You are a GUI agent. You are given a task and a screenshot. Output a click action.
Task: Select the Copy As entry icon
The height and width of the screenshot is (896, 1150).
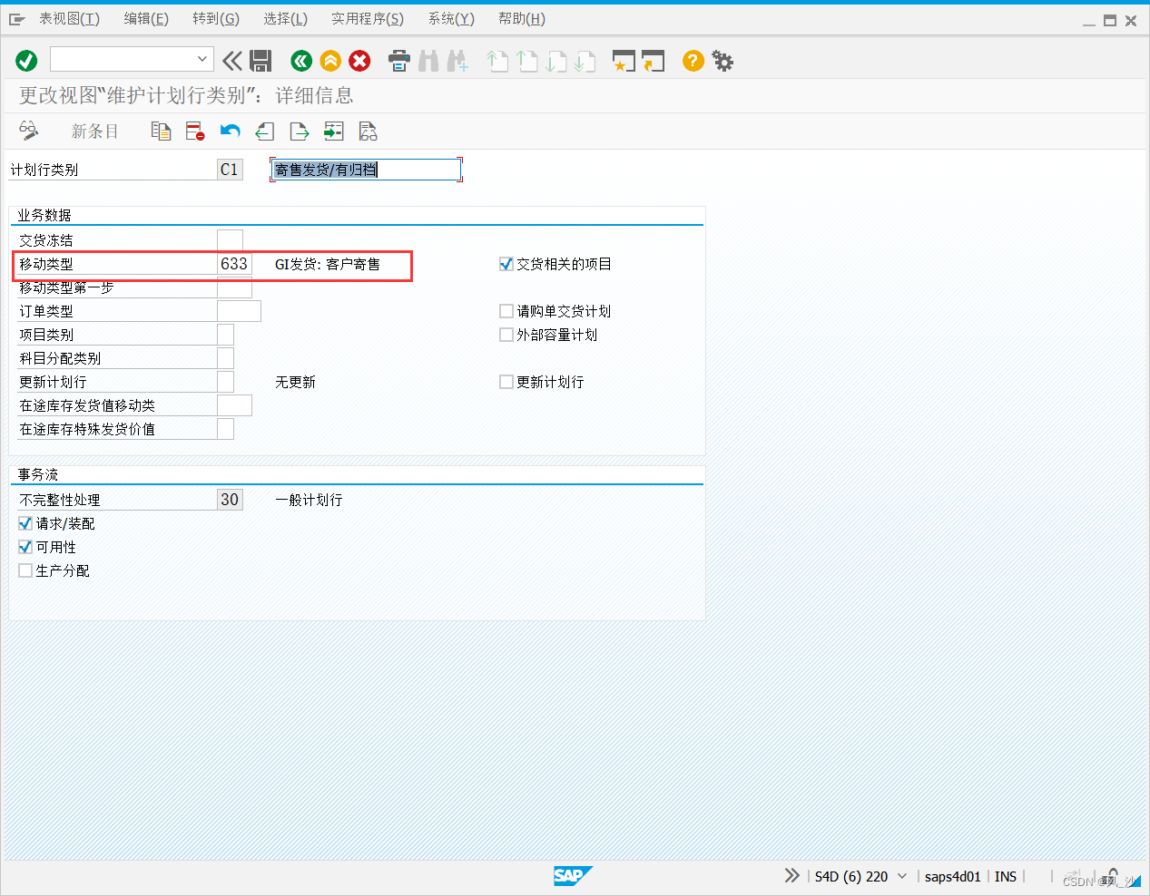[x=161, y=131]
